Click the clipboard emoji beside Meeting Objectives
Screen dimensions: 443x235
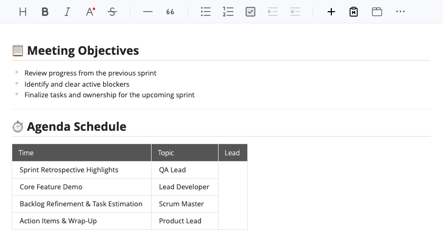click(x=18, y=51)
